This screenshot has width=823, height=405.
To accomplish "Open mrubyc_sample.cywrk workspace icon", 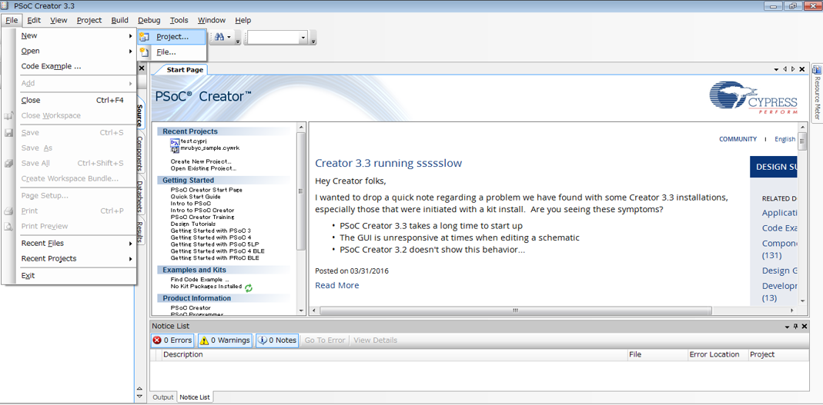I will coord(176,149).
